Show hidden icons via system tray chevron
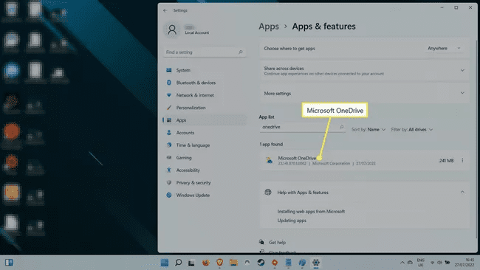This screenshot has width=480, height=270. click(402, 263)
